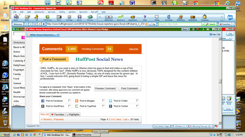
Task: Expand the address bar URL history dropdown
Action: [x=150, y=24]
